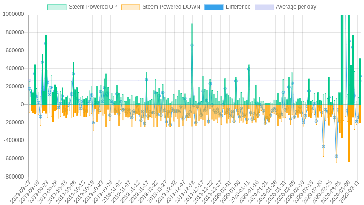Select the Difference point peaking on 2019-09-23
364x205 pixels.
coord(46,43)
